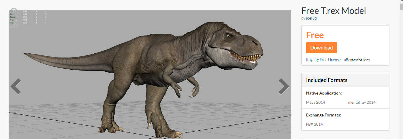This screenshot has height=139, width=403.
Task: Go to previous image with left chevron
Action: point(15,86)
